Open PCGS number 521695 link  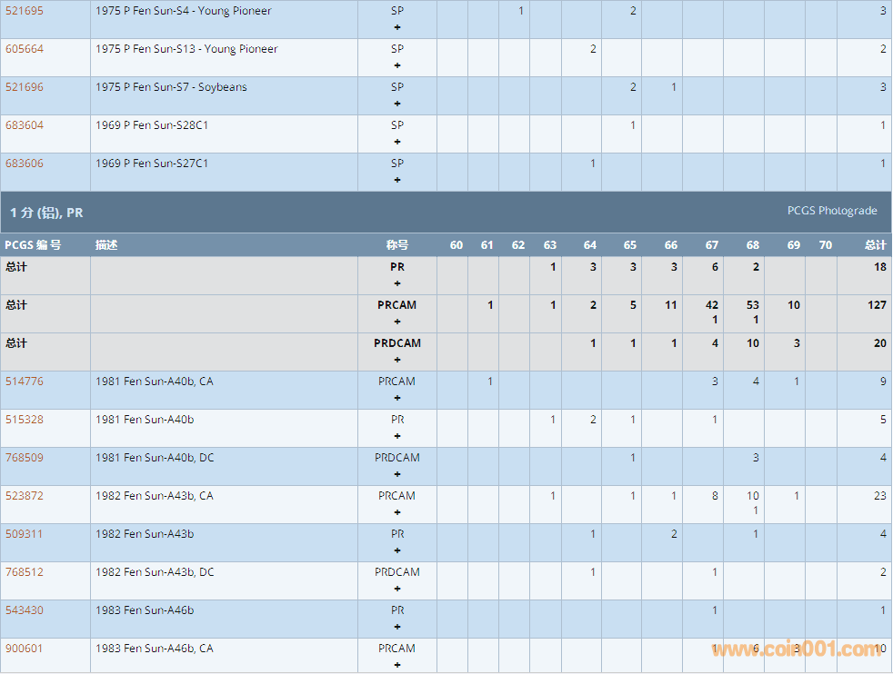click(x=25, y=11)
